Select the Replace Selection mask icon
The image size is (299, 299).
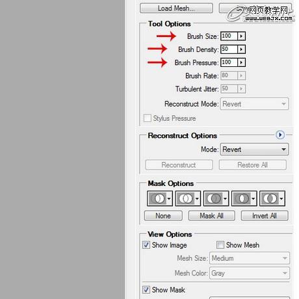pyautogui.click(x=160, y=198)
